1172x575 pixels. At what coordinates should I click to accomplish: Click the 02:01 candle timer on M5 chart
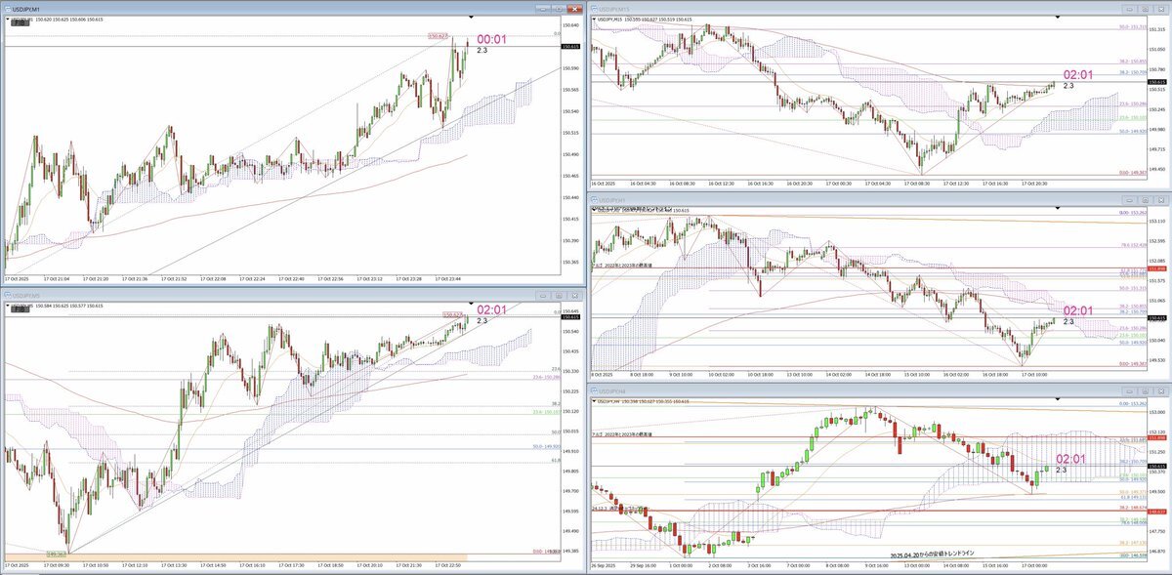pos(492,309)
